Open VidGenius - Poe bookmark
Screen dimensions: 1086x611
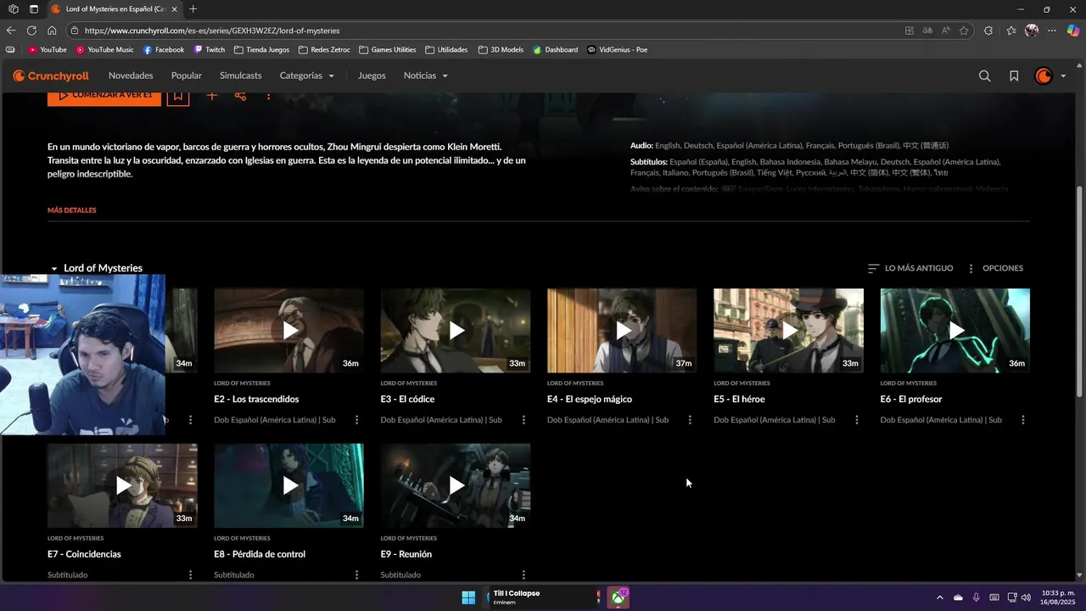pos(617,50)
